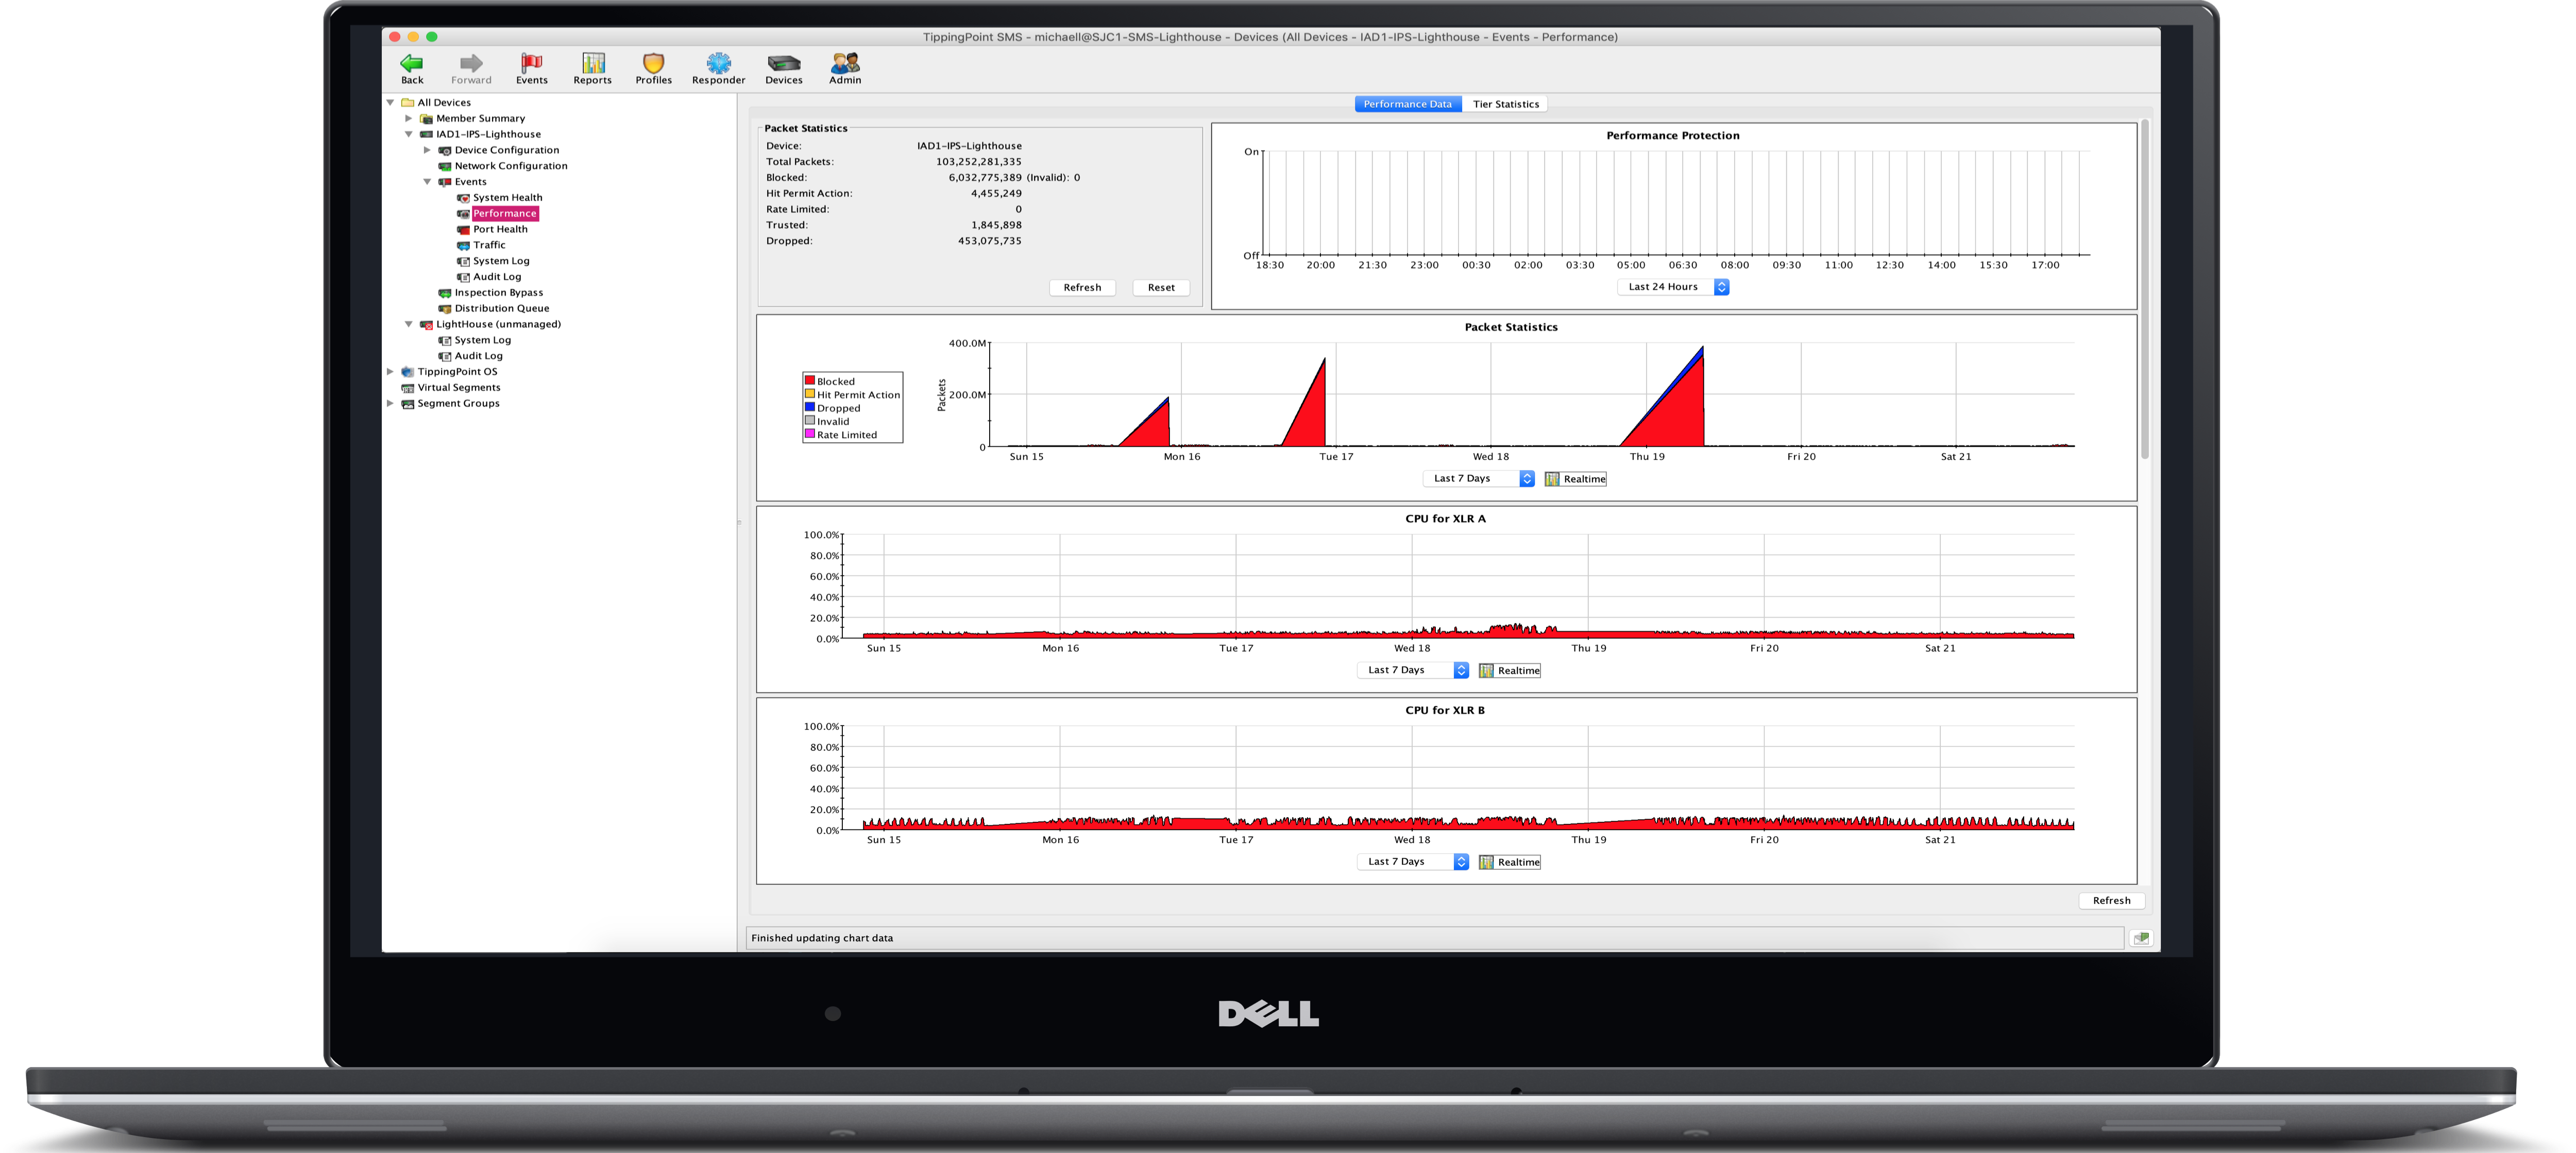Click the Back arrow toolbar icon
Screen dimensions: 2576x1153
click(x=411, y=63)
